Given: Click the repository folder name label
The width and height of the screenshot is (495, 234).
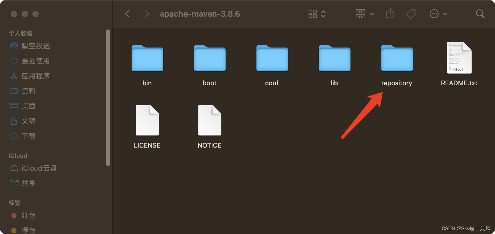Looking at the screenshot, I should click(x=397, y=83).
